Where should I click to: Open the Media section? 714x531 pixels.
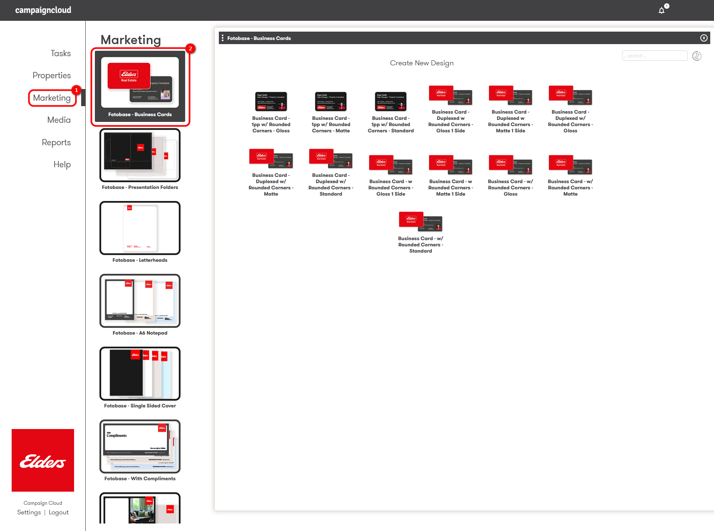click(59, 120)
